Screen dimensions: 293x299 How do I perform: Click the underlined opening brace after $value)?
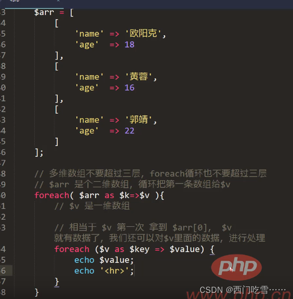(212, 250)
